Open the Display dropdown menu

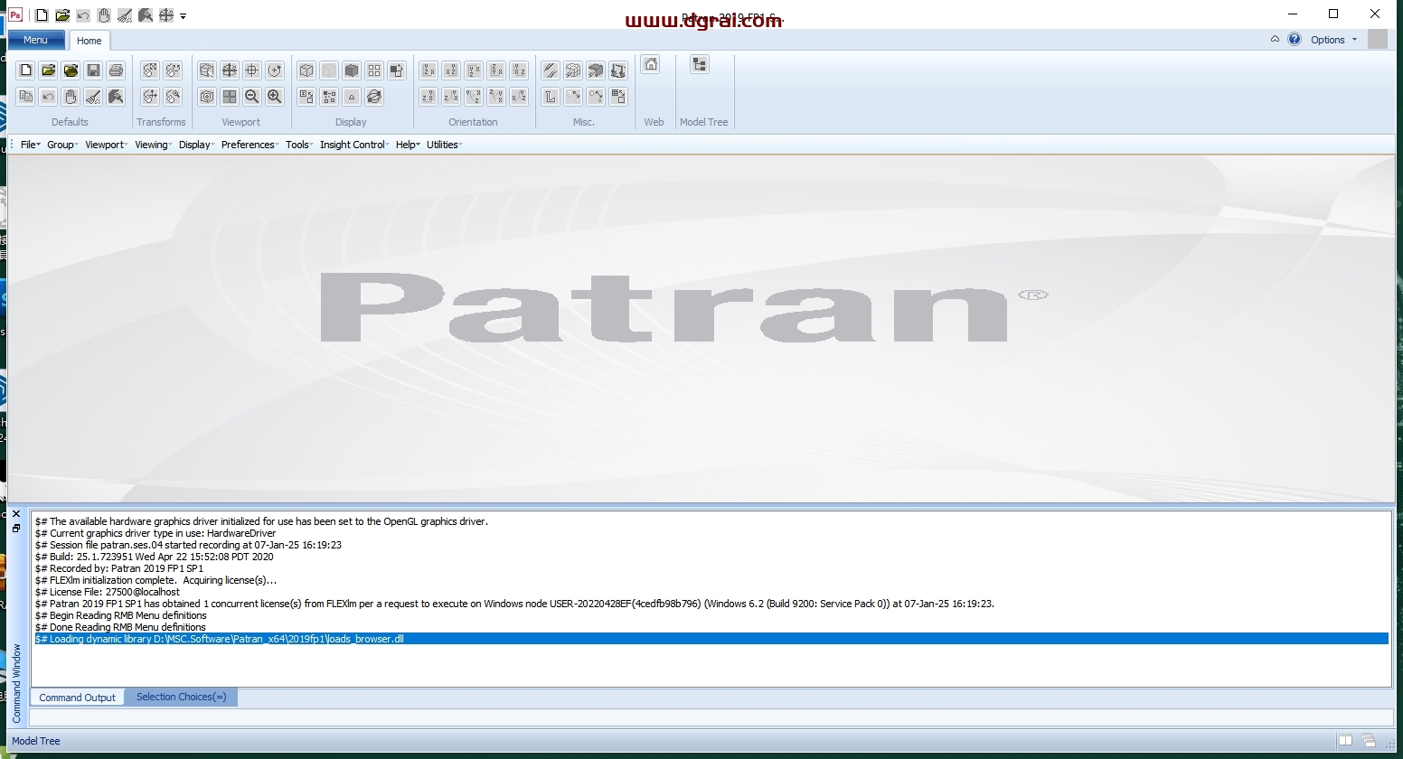pos(196,145)
